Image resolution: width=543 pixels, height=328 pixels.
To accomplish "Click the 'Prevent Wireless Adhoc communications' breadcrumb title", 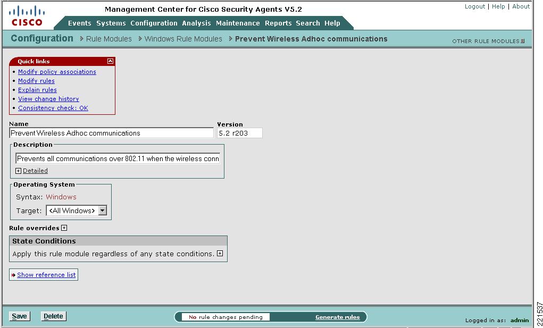I will 311,39.
